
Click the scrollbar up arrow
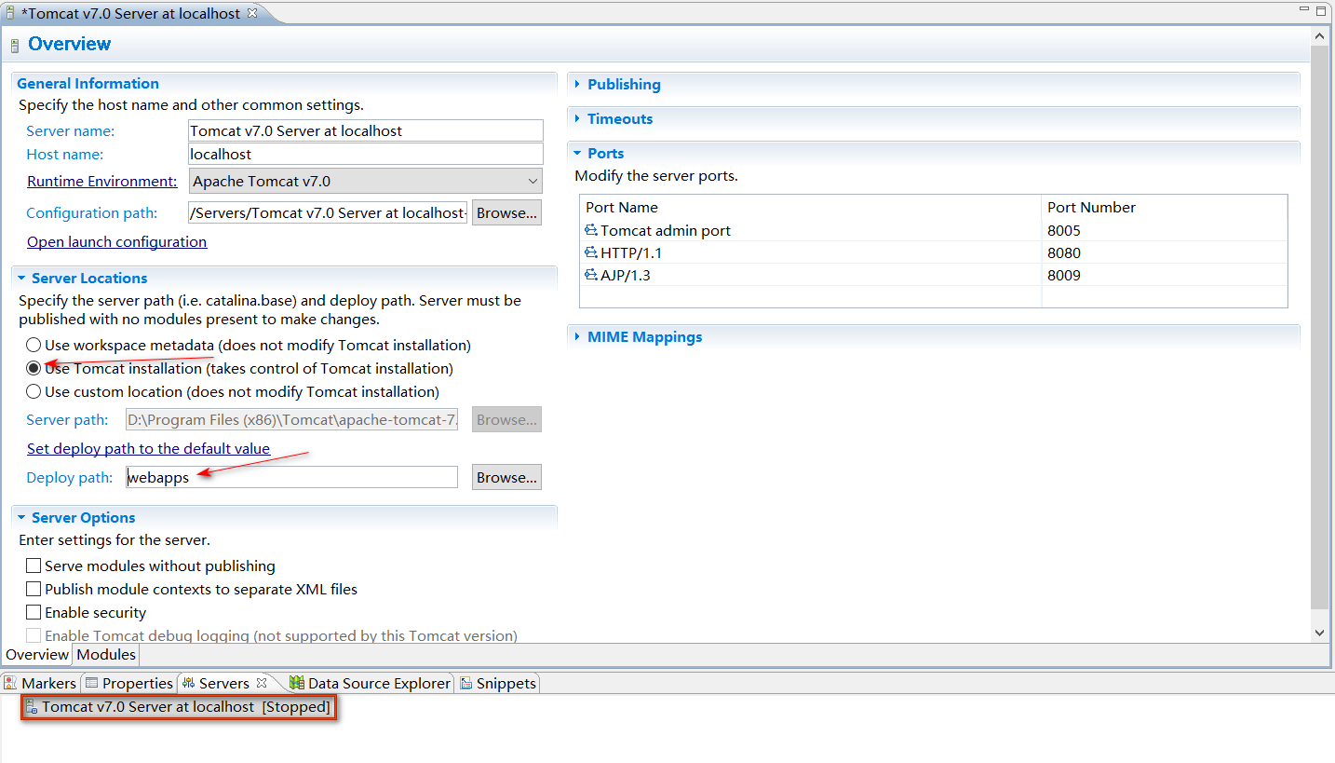1320,35
